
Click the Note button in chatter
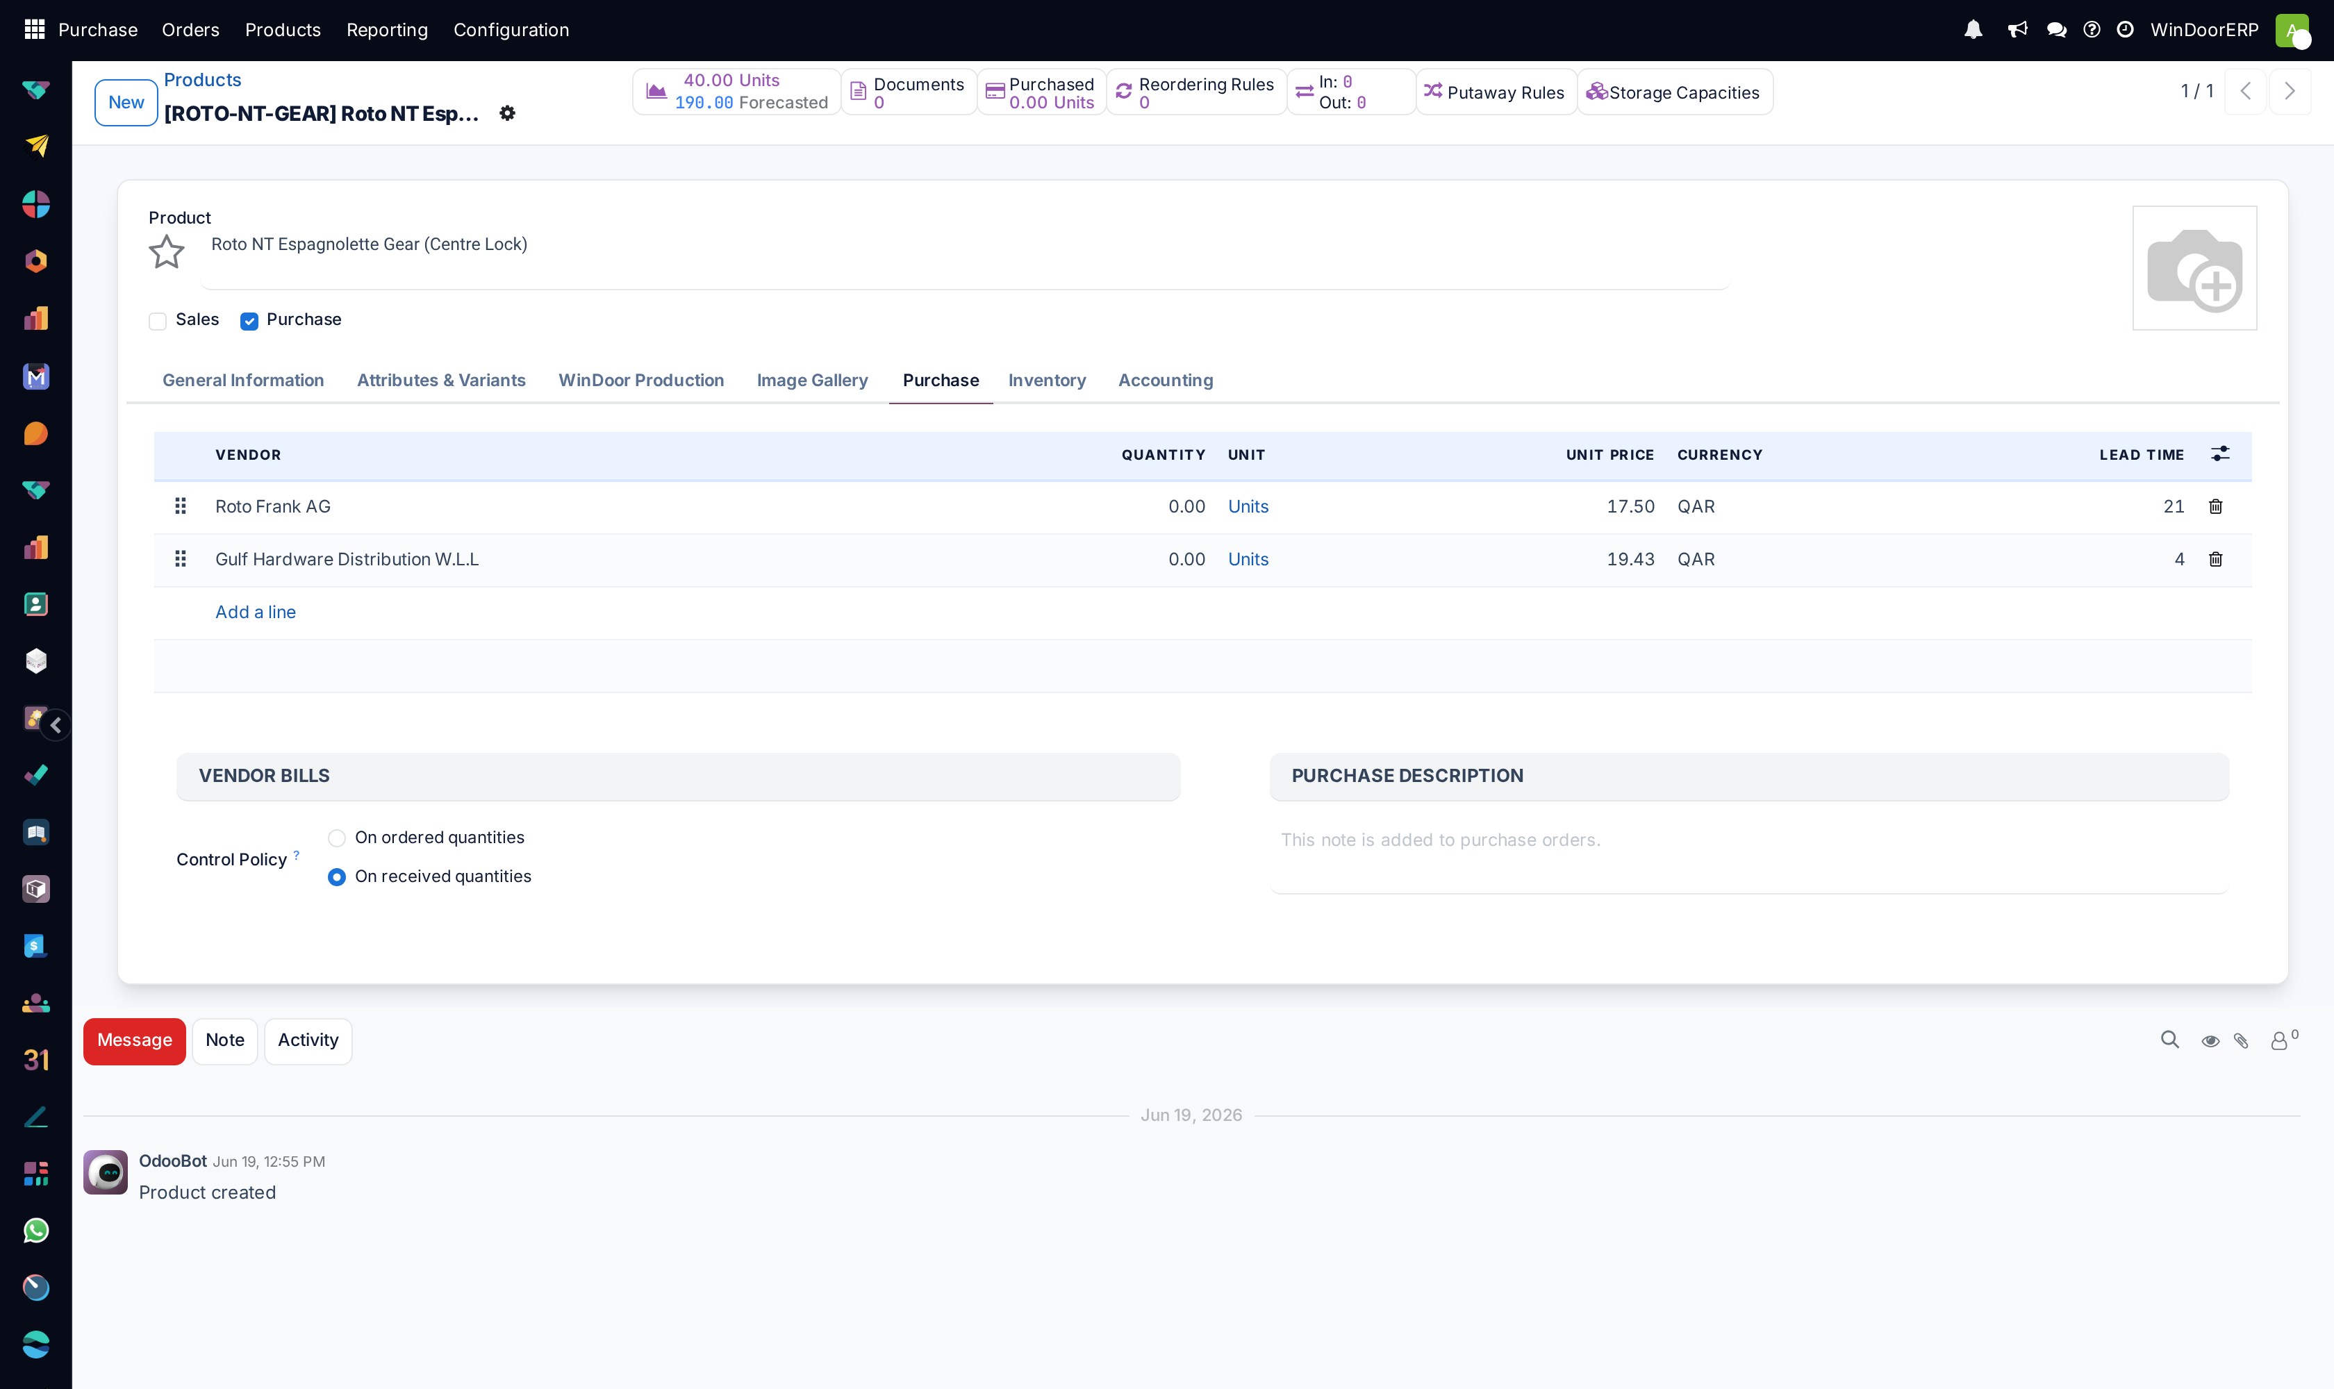coord(224,1041)
